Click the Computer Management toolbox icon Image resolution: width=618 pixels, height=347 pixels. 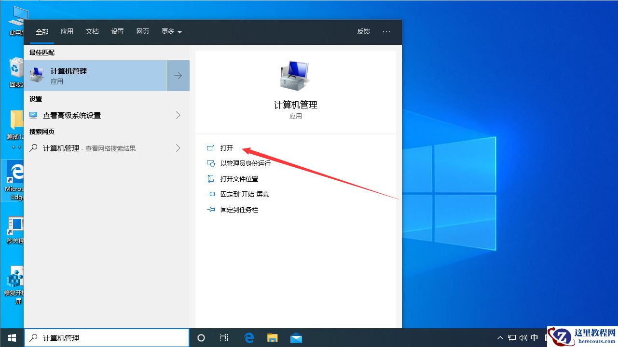tap(296, 76)
